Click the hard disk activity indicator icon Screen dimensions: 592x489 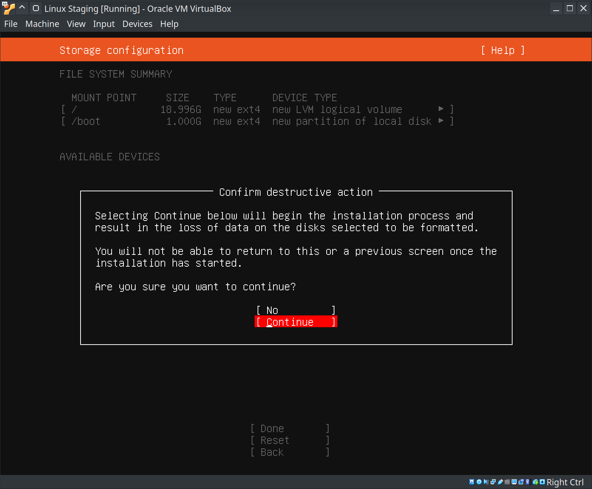tap(472, 482)
